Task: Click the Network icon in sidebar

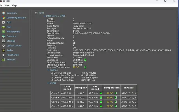Action: [4, 60]
